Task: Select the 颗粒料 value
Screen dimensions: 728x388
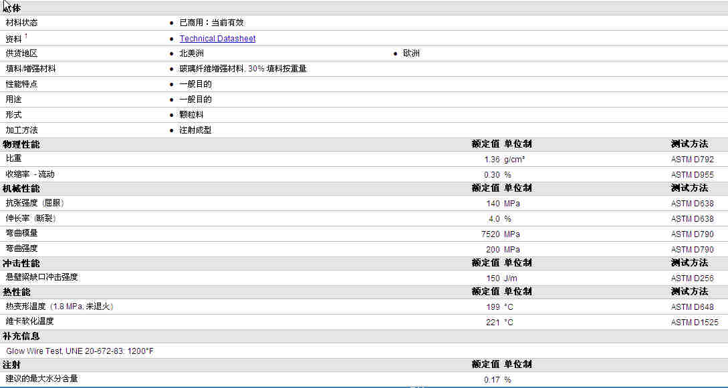Action: tap(191, 114)
